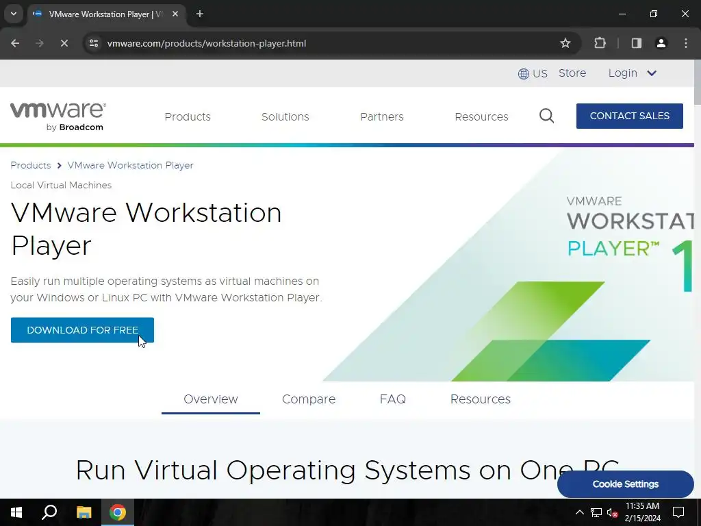Viewport: 701px width, 526px height.
Task: Expand the Login dropdown
Action: coord(632,73)
